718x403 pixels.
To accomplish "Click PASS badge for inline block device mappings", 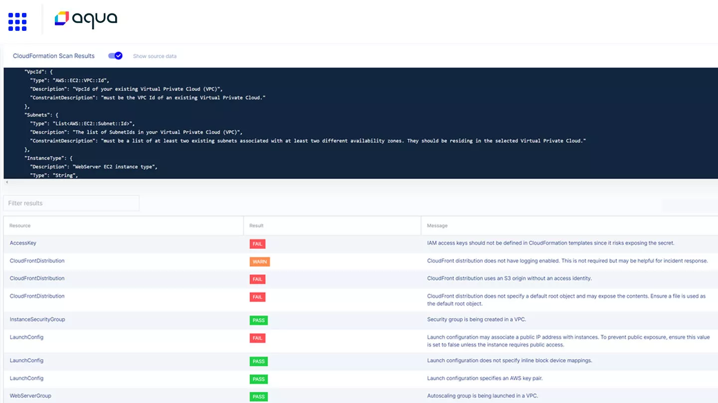I will 259,361.
